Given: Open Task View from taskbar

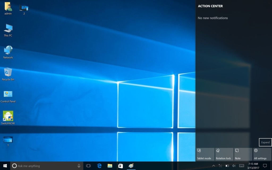Looking at the screenshot, I should (88, 166).
